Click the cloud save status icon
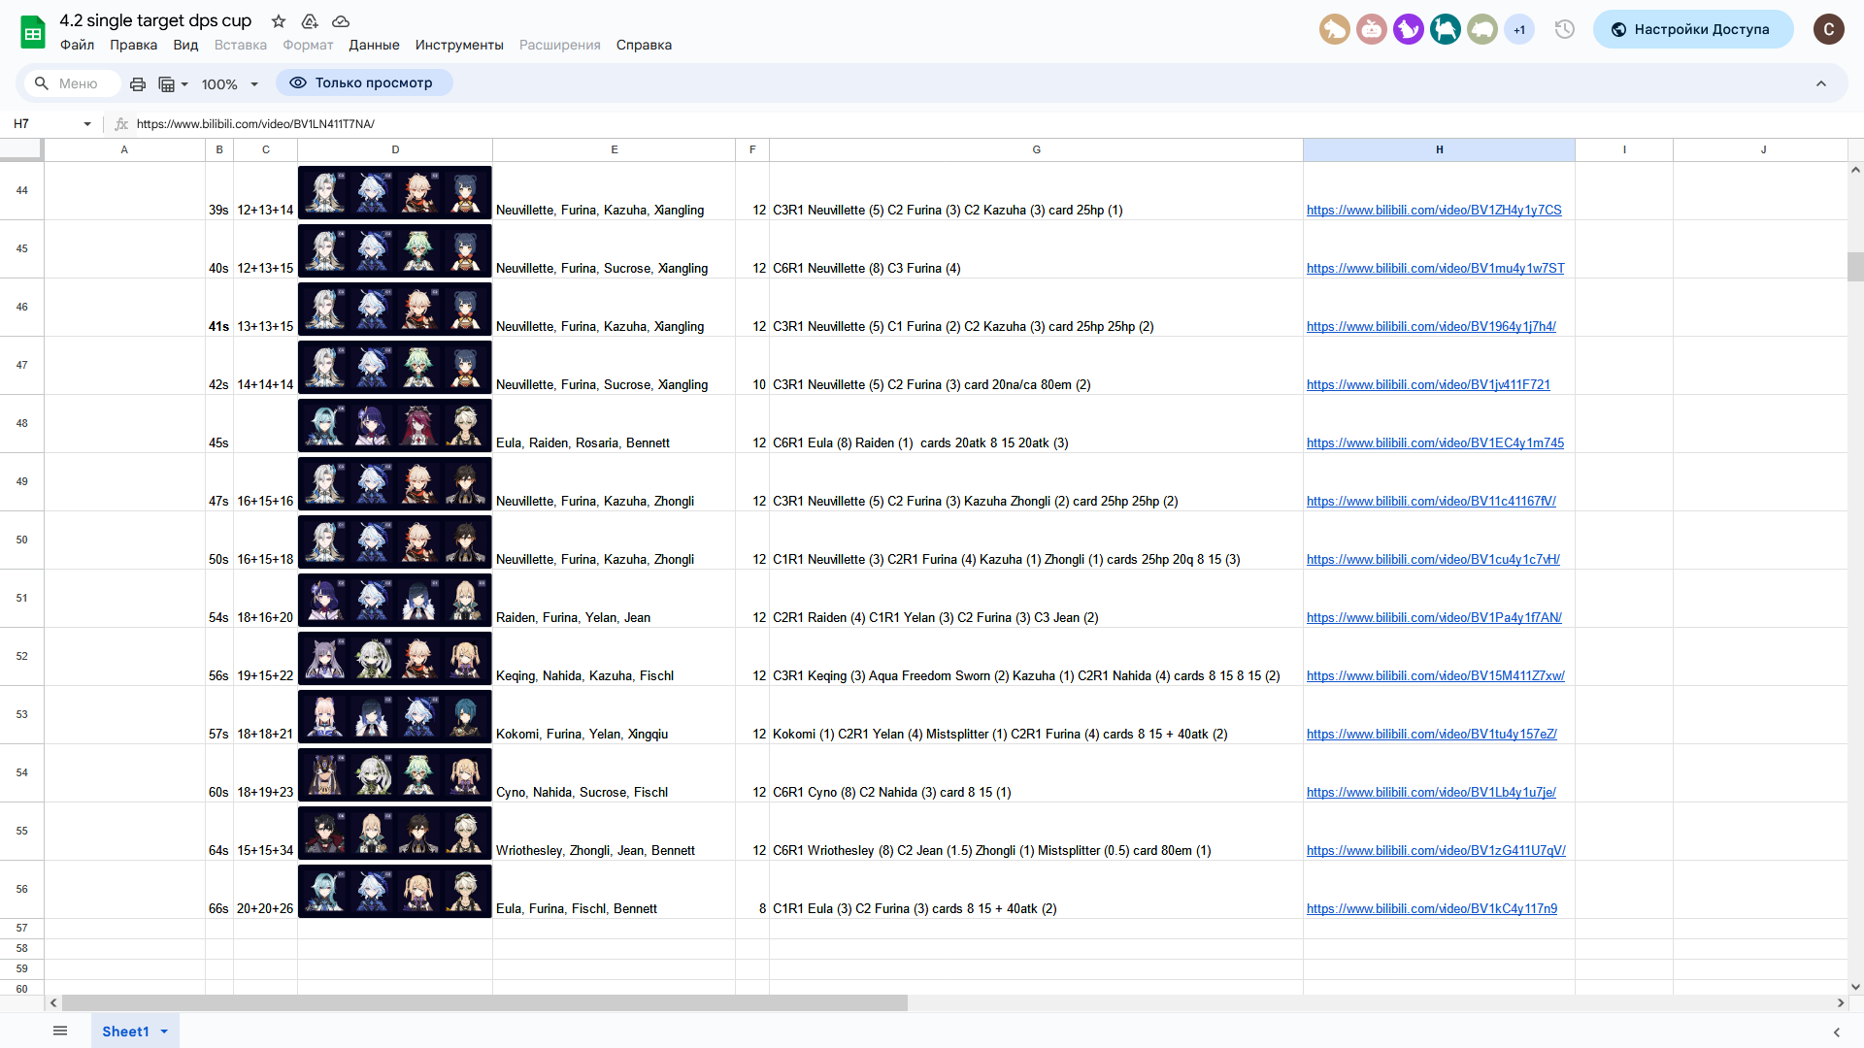This screenshot has width=1864, height=1048. 341,21
